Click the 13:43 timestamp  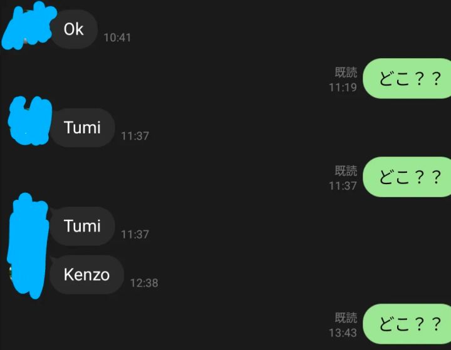click(343, 333)
